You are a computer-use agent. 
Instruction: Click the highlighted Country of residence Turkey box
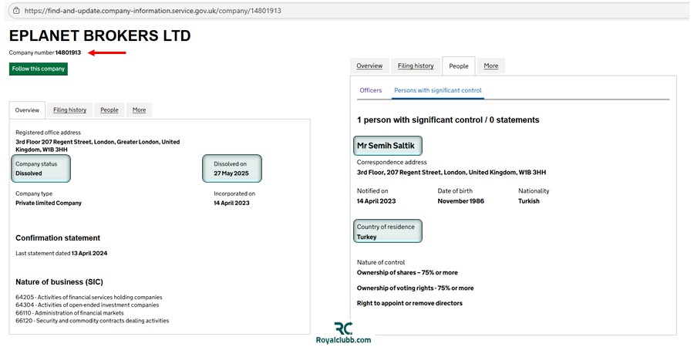(388, 231)
